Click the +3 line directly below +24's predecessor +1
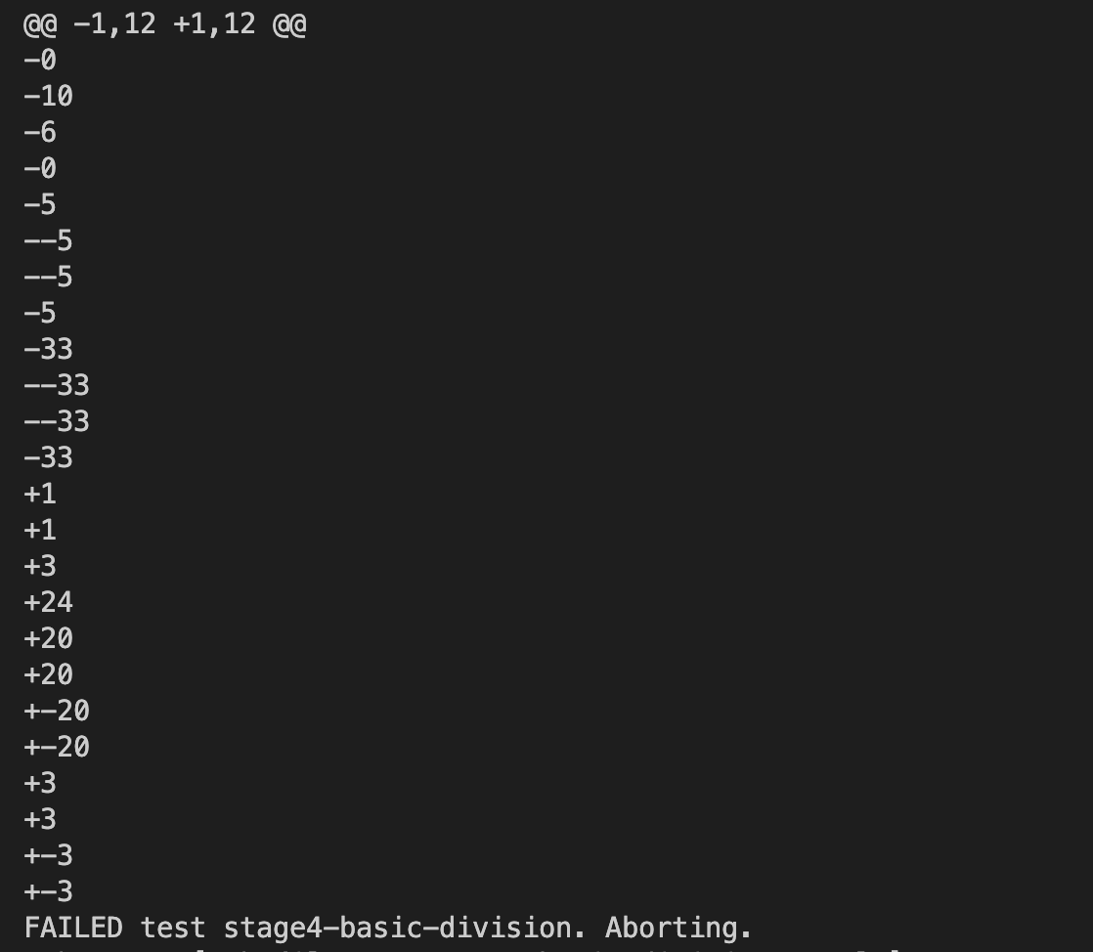Image resolution: width=1093 pixels, height=952 pixels. coord(40,566)
